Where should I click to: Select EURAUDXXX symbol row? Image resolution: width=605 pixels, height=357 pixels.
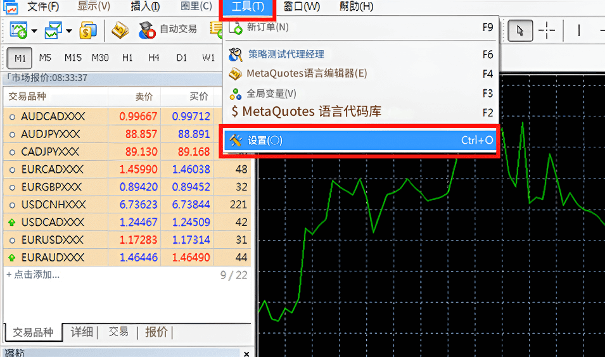[x=127, y=257]
